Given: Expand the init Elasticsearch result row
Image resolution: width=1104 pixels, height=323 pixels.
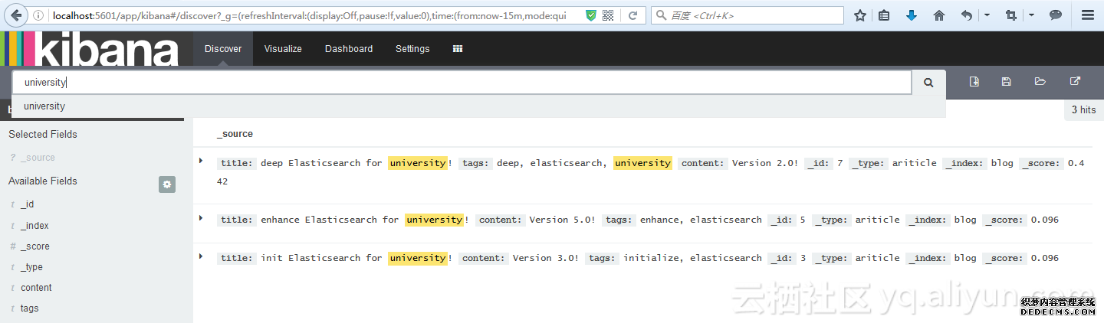Looking at the screenshot, I should [x=201, y=256].
